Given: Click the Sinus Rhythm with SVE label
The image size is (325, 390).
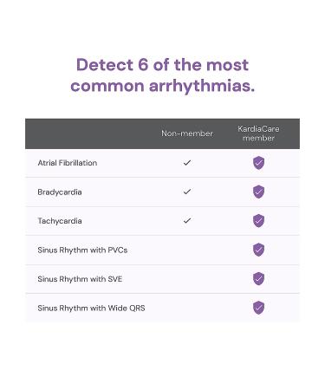Looking at the screenshot, I should point(80,279).
